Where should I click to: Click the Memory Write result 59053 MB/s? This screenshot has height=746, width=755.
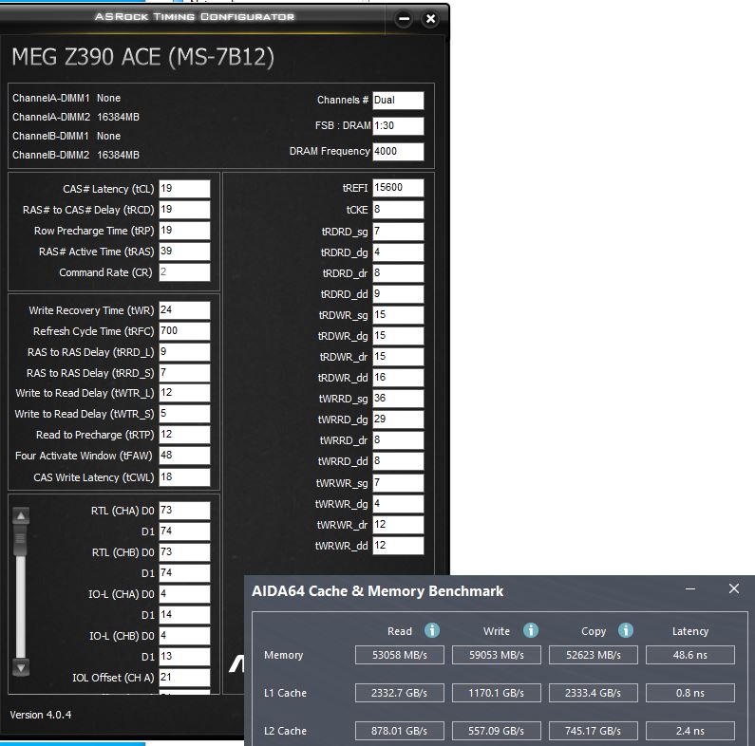point(497,655)
